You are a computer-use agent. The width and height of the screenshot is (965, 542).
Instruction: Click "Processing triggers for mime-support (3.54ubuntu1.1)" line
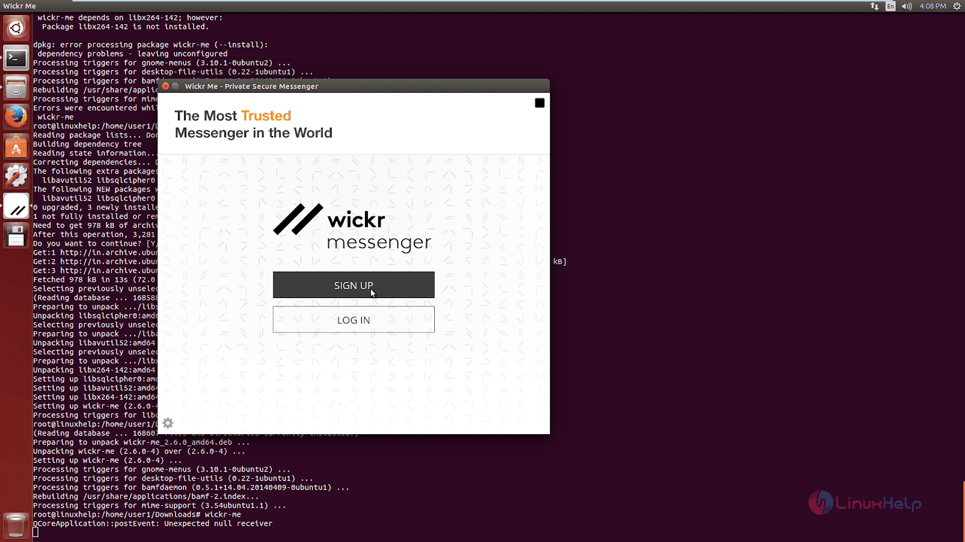tap(159, 505)
